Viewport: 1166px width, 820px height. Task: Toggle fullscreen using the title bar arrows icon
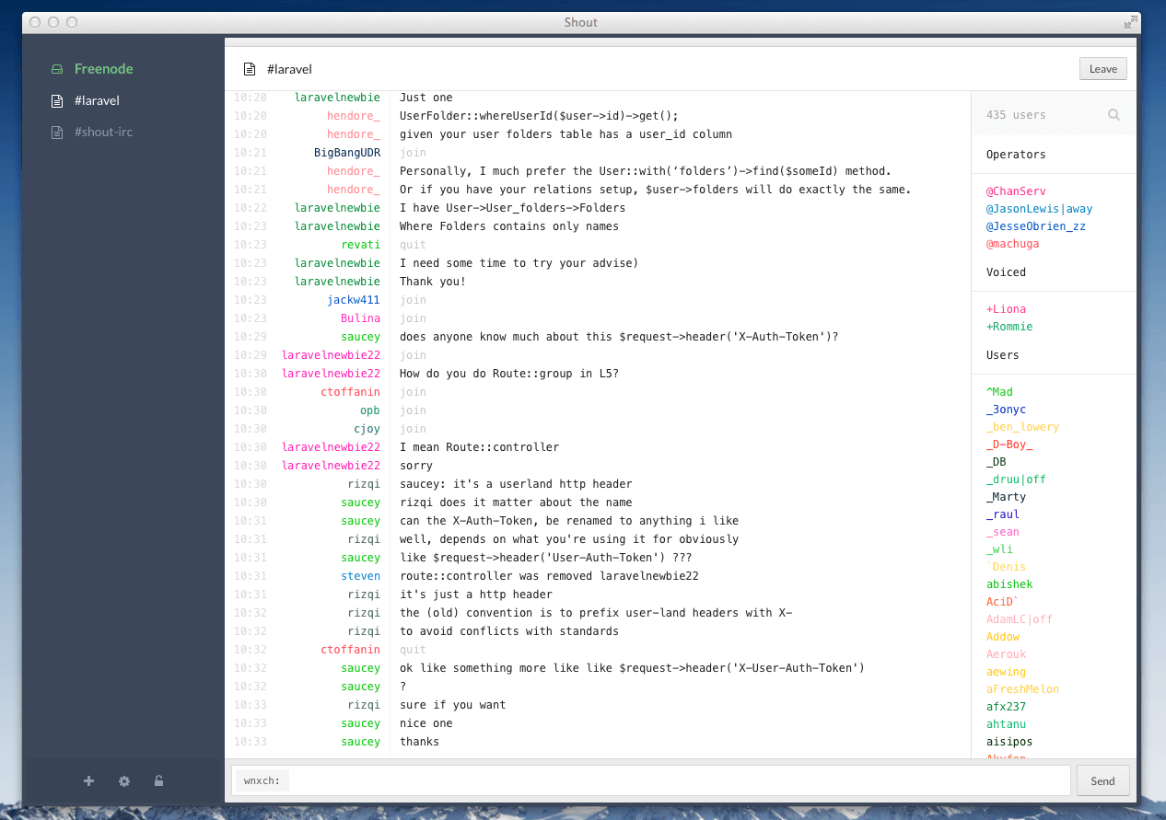(1130, 22)
